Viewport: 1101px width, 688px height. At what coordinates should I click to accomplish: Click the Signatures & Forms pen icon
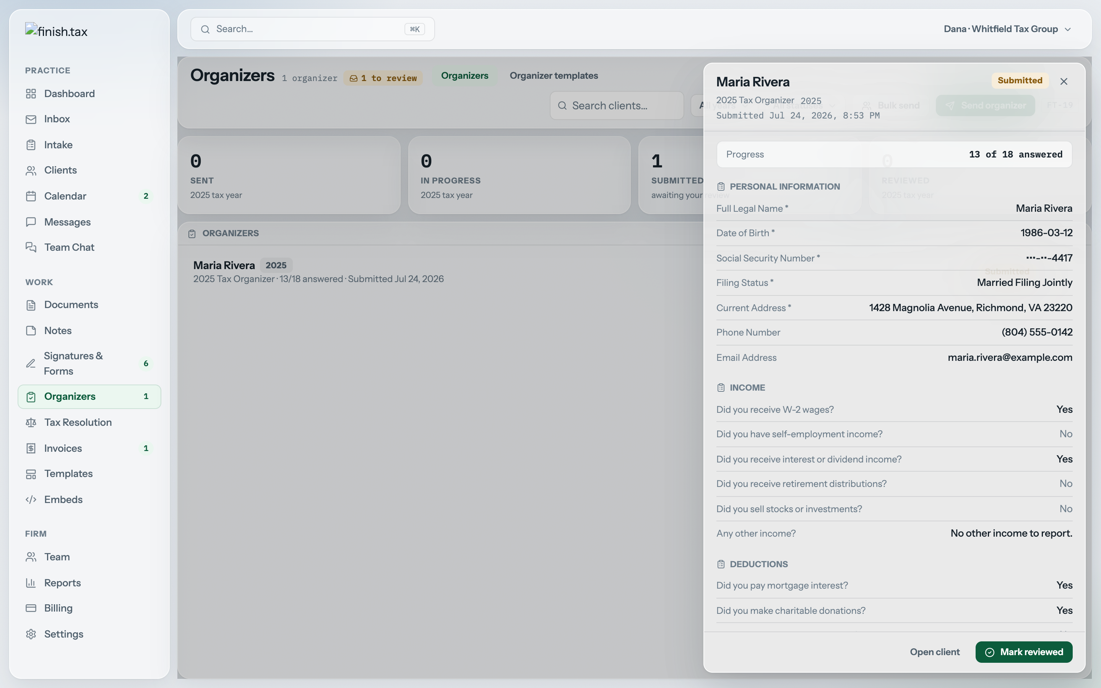pos(31,363)
